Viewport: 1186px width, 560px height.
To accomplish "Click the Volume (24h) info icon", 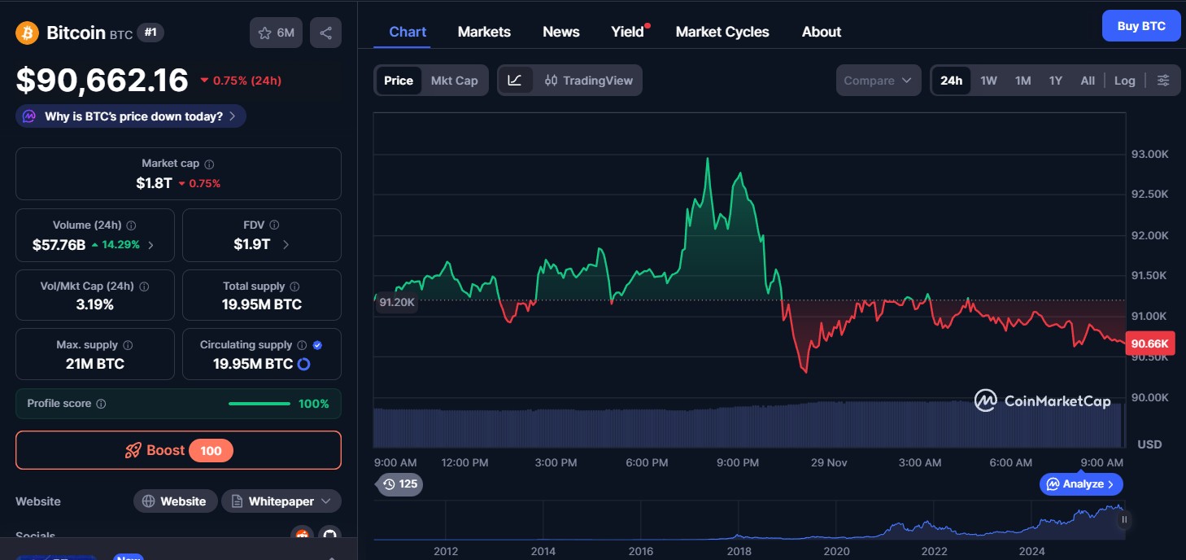I will tap(131, 225).
